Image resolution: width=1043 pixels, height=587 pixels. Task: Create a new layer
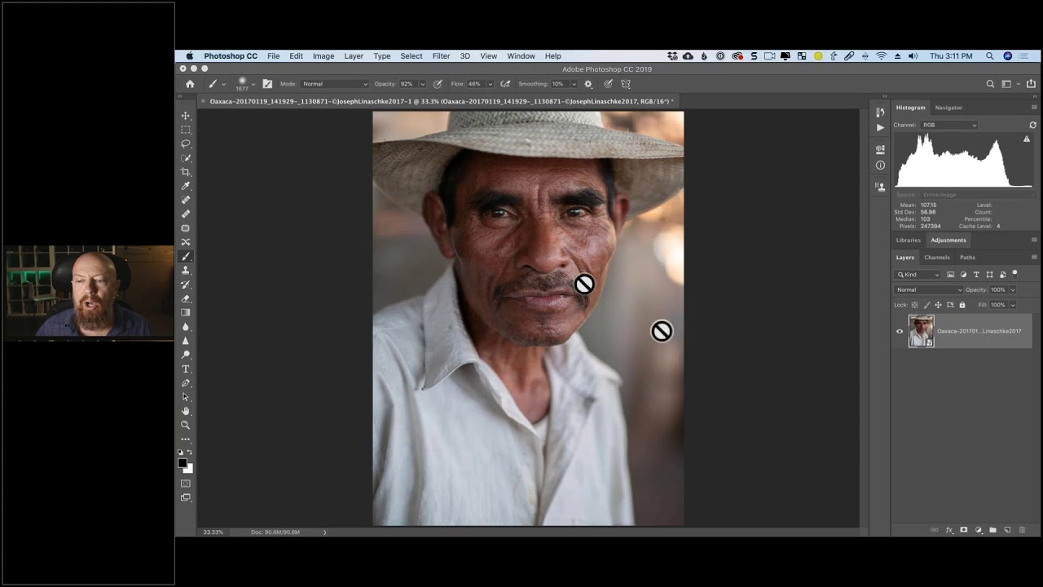point(1007,530)
